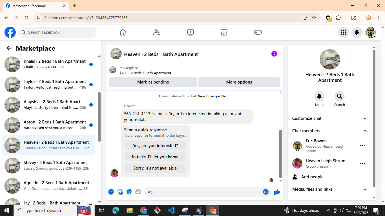Expand the Customize chat section

click(330, 118)
